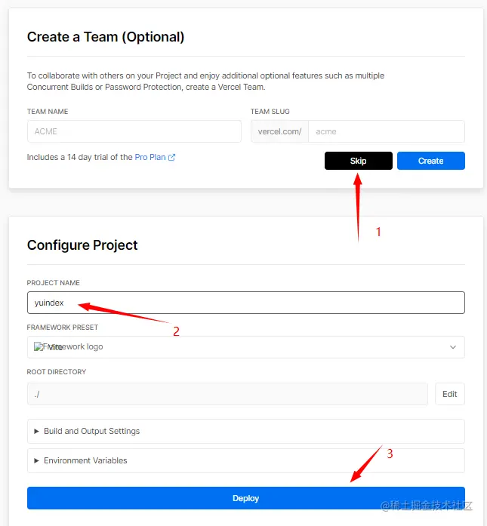Click Edit next to the root directory

[449, 394]
